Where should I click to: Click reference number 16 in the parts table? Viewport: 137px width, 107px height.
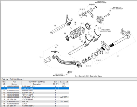tap(4, 99)
